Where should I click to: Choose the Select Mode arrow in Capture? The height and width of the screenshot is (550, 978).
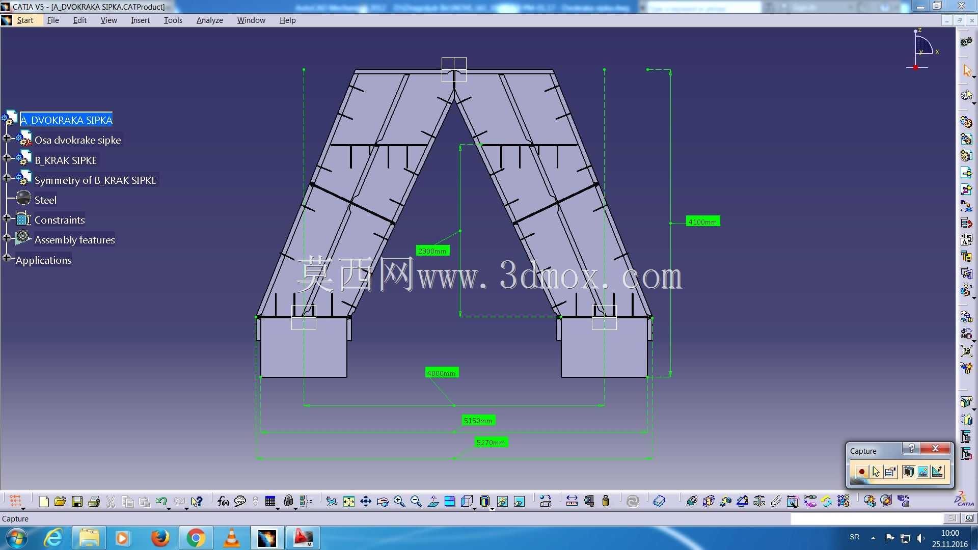tap(876, 472)
